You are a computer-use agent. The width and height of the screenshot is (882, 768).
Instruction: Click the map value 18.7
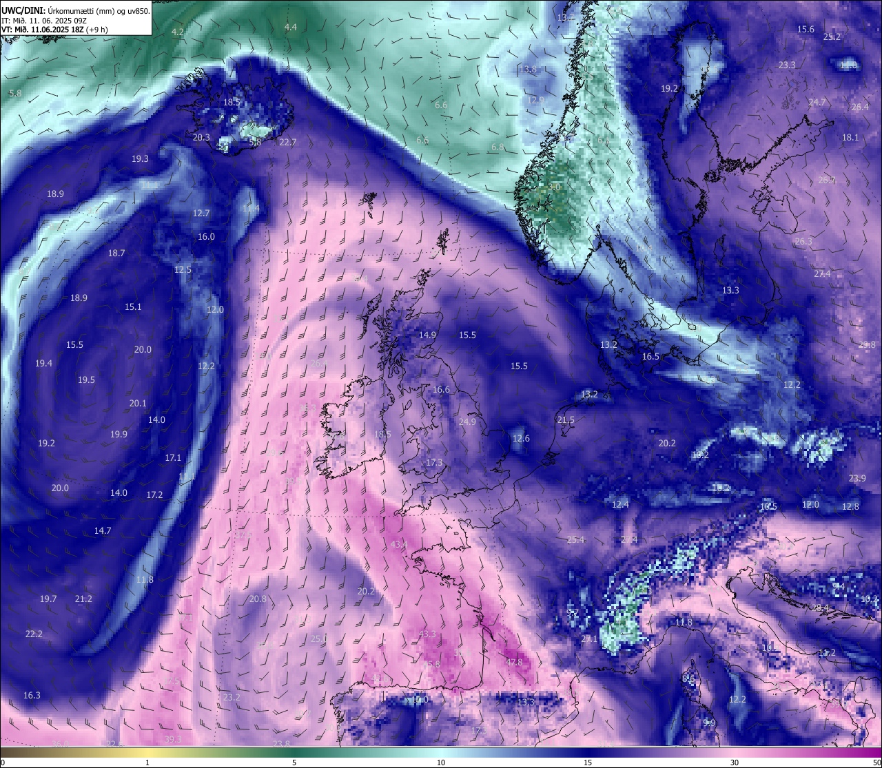pyautogui.click(x=116, y=253)
